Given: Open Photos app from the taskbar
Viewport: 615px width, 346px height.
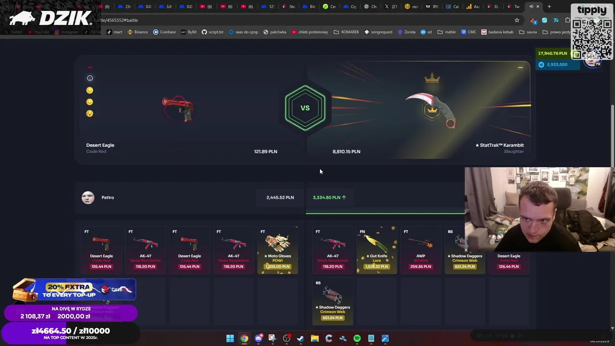Looking at the screenshot, I should pyautogui.click(x=385, y=338).
